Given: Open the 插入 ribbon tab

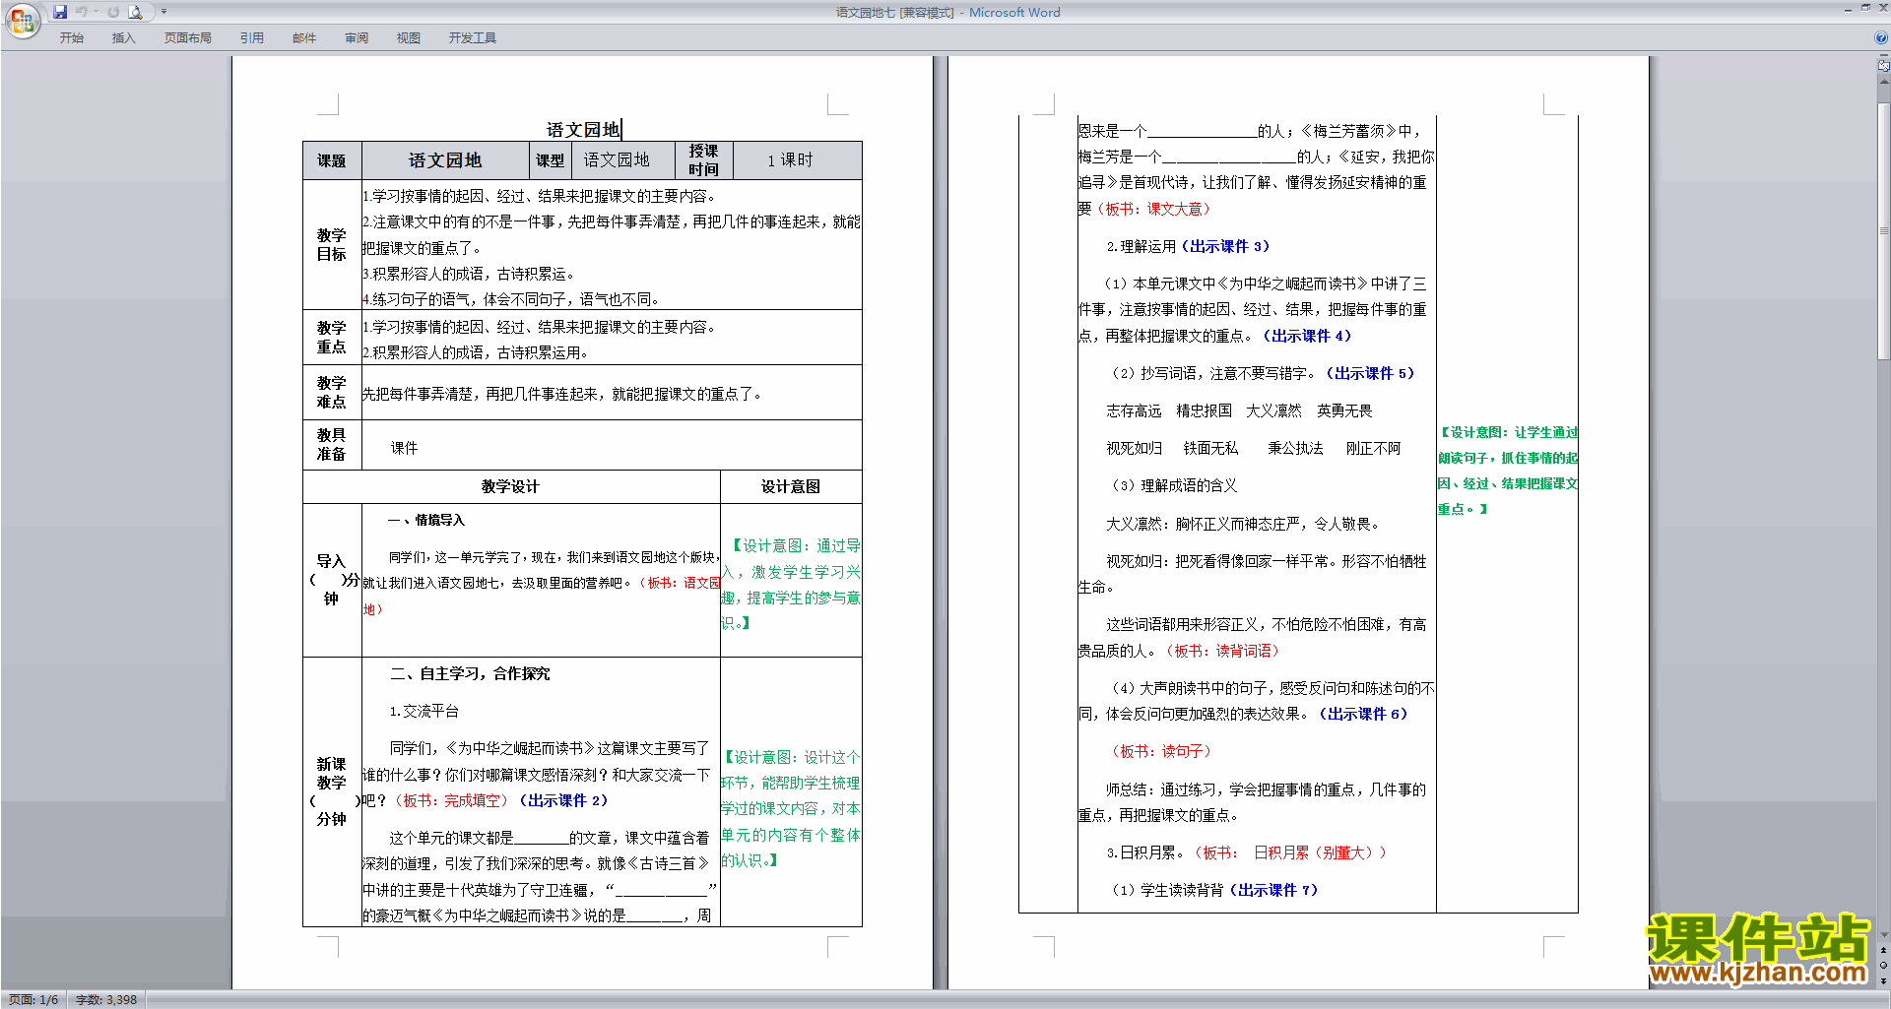Looking at the screenshot, I should (124, 38).
